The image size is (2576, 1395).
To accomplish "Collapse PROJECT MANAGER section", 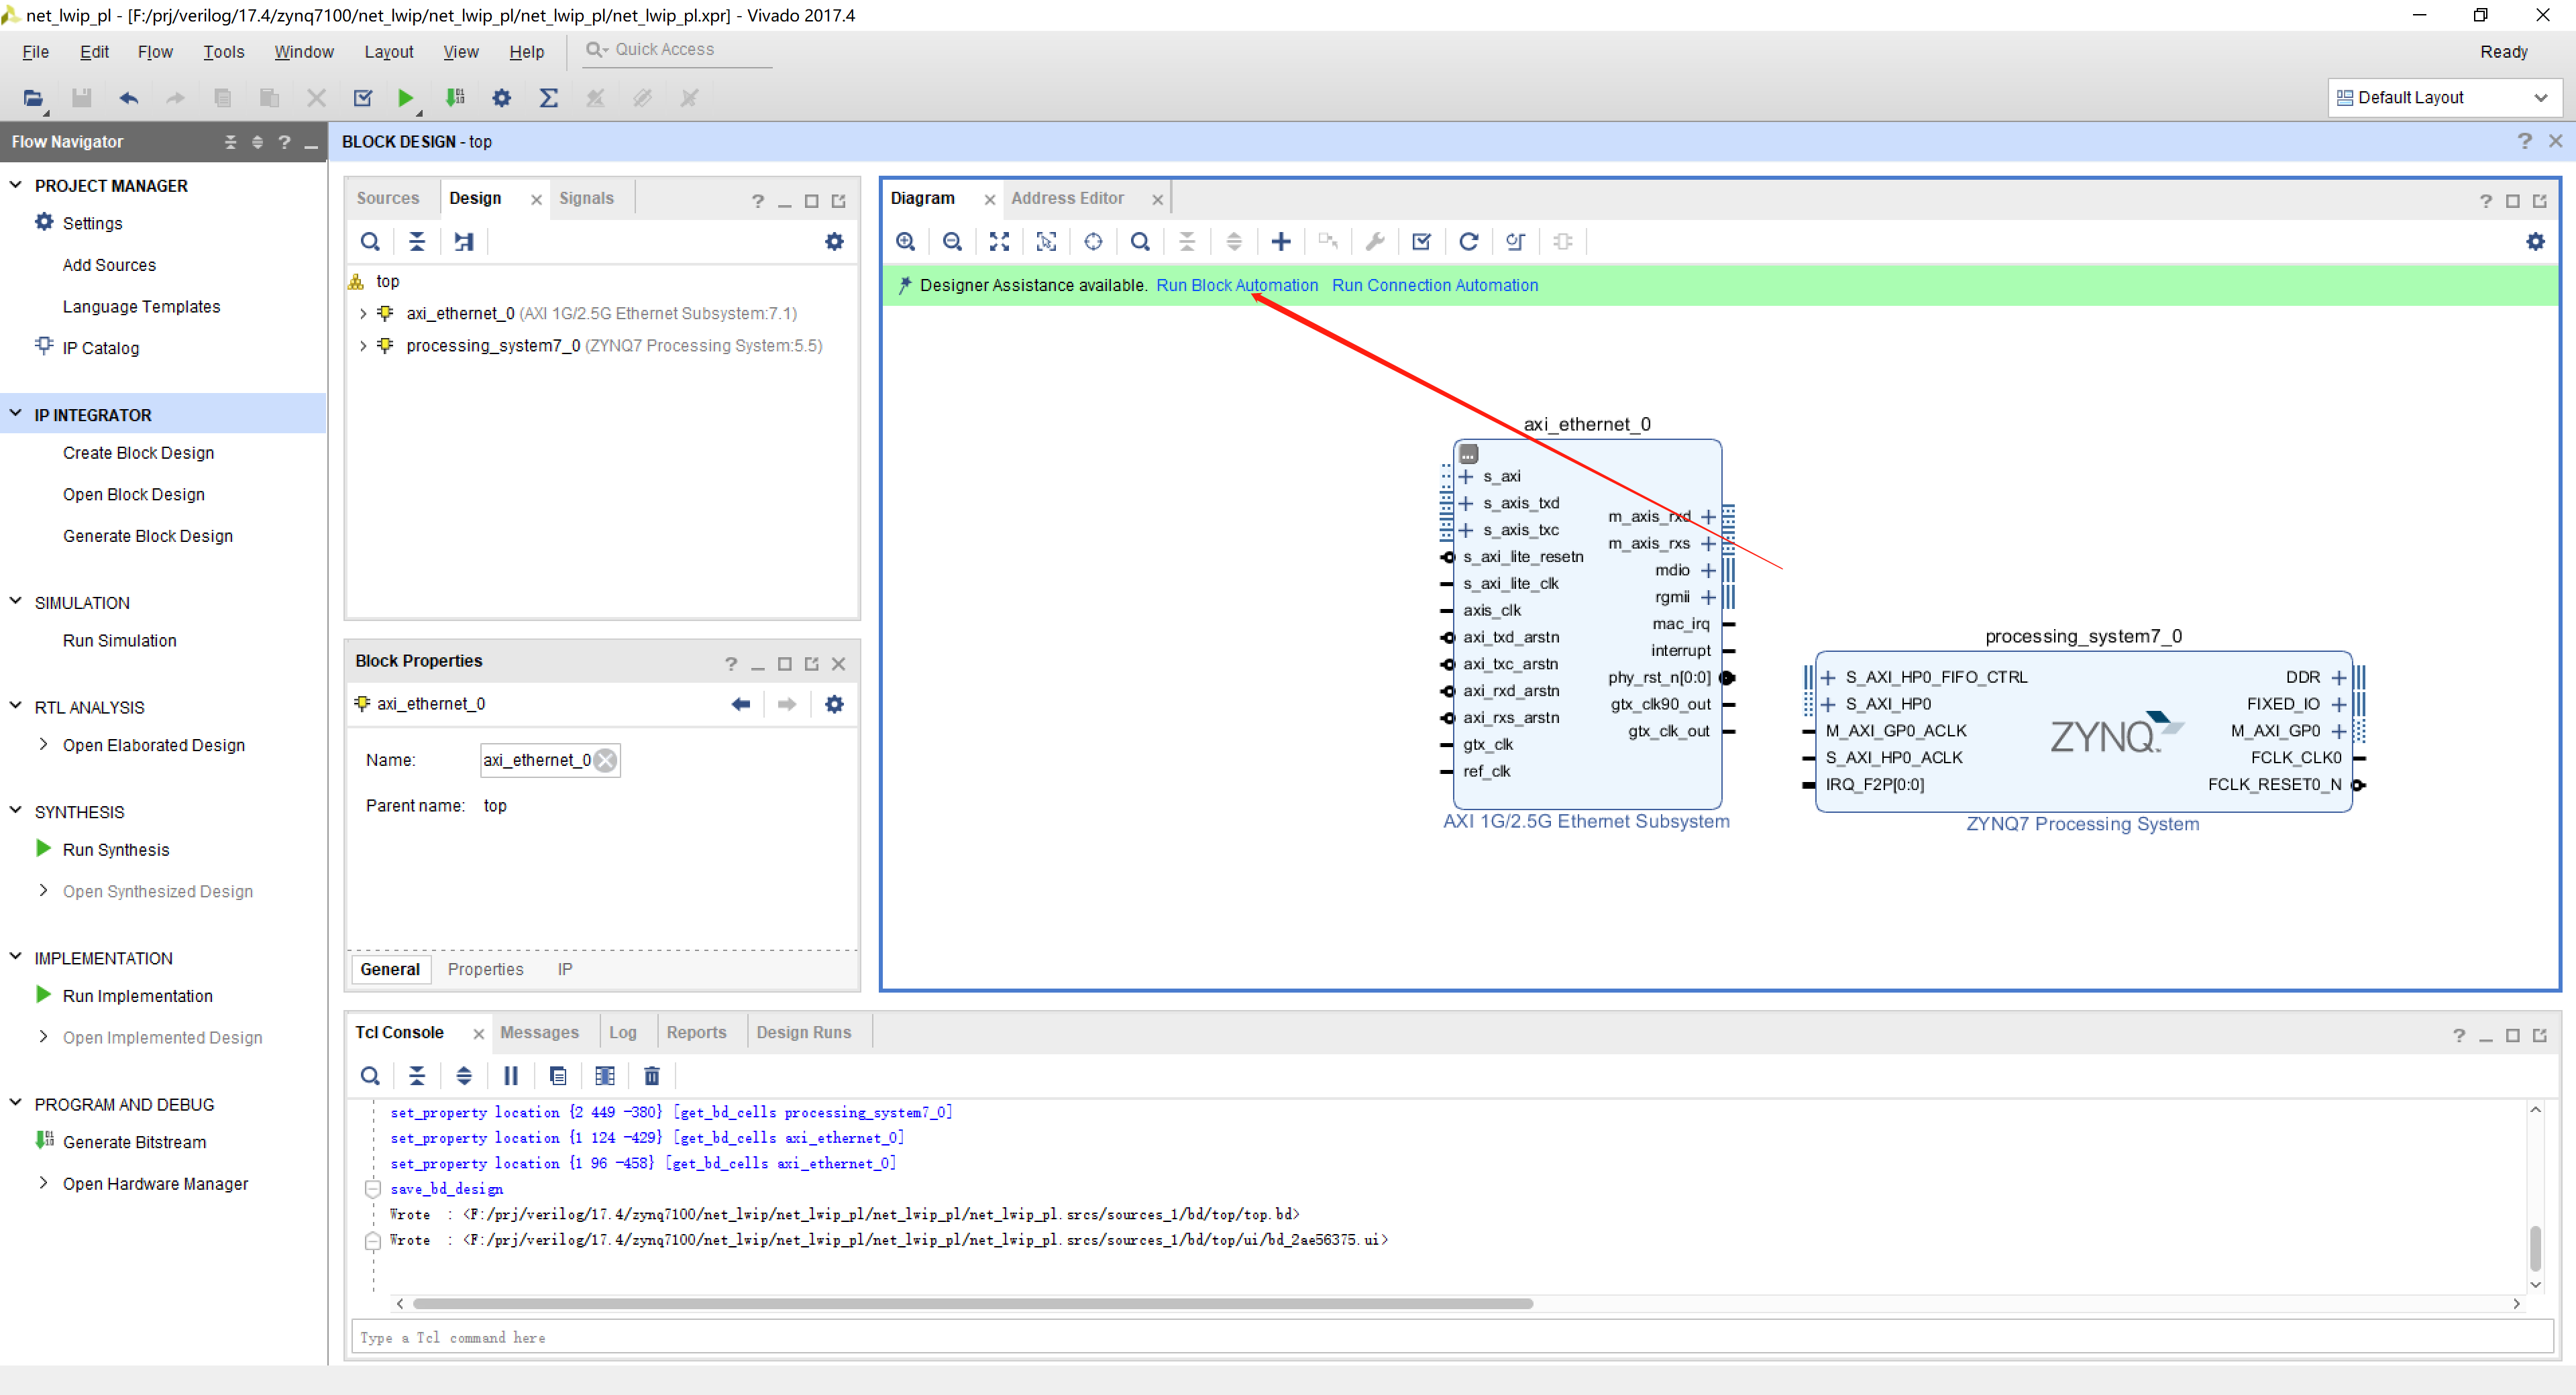I will 15,185.
